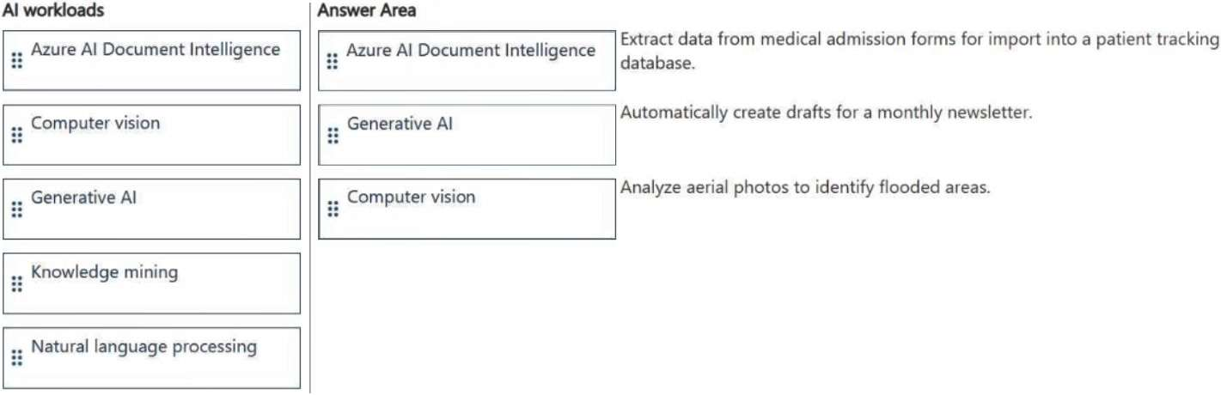1221x395 pixels.
Task: Click drag handle of Azure AI Document Intelligence in workloads list
Action: tap(16, 61)
